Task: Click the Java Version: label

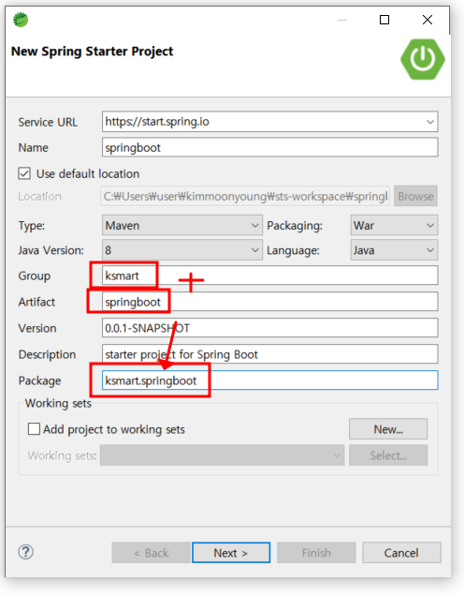Action: pyautogui.click(x=51, y=250)
